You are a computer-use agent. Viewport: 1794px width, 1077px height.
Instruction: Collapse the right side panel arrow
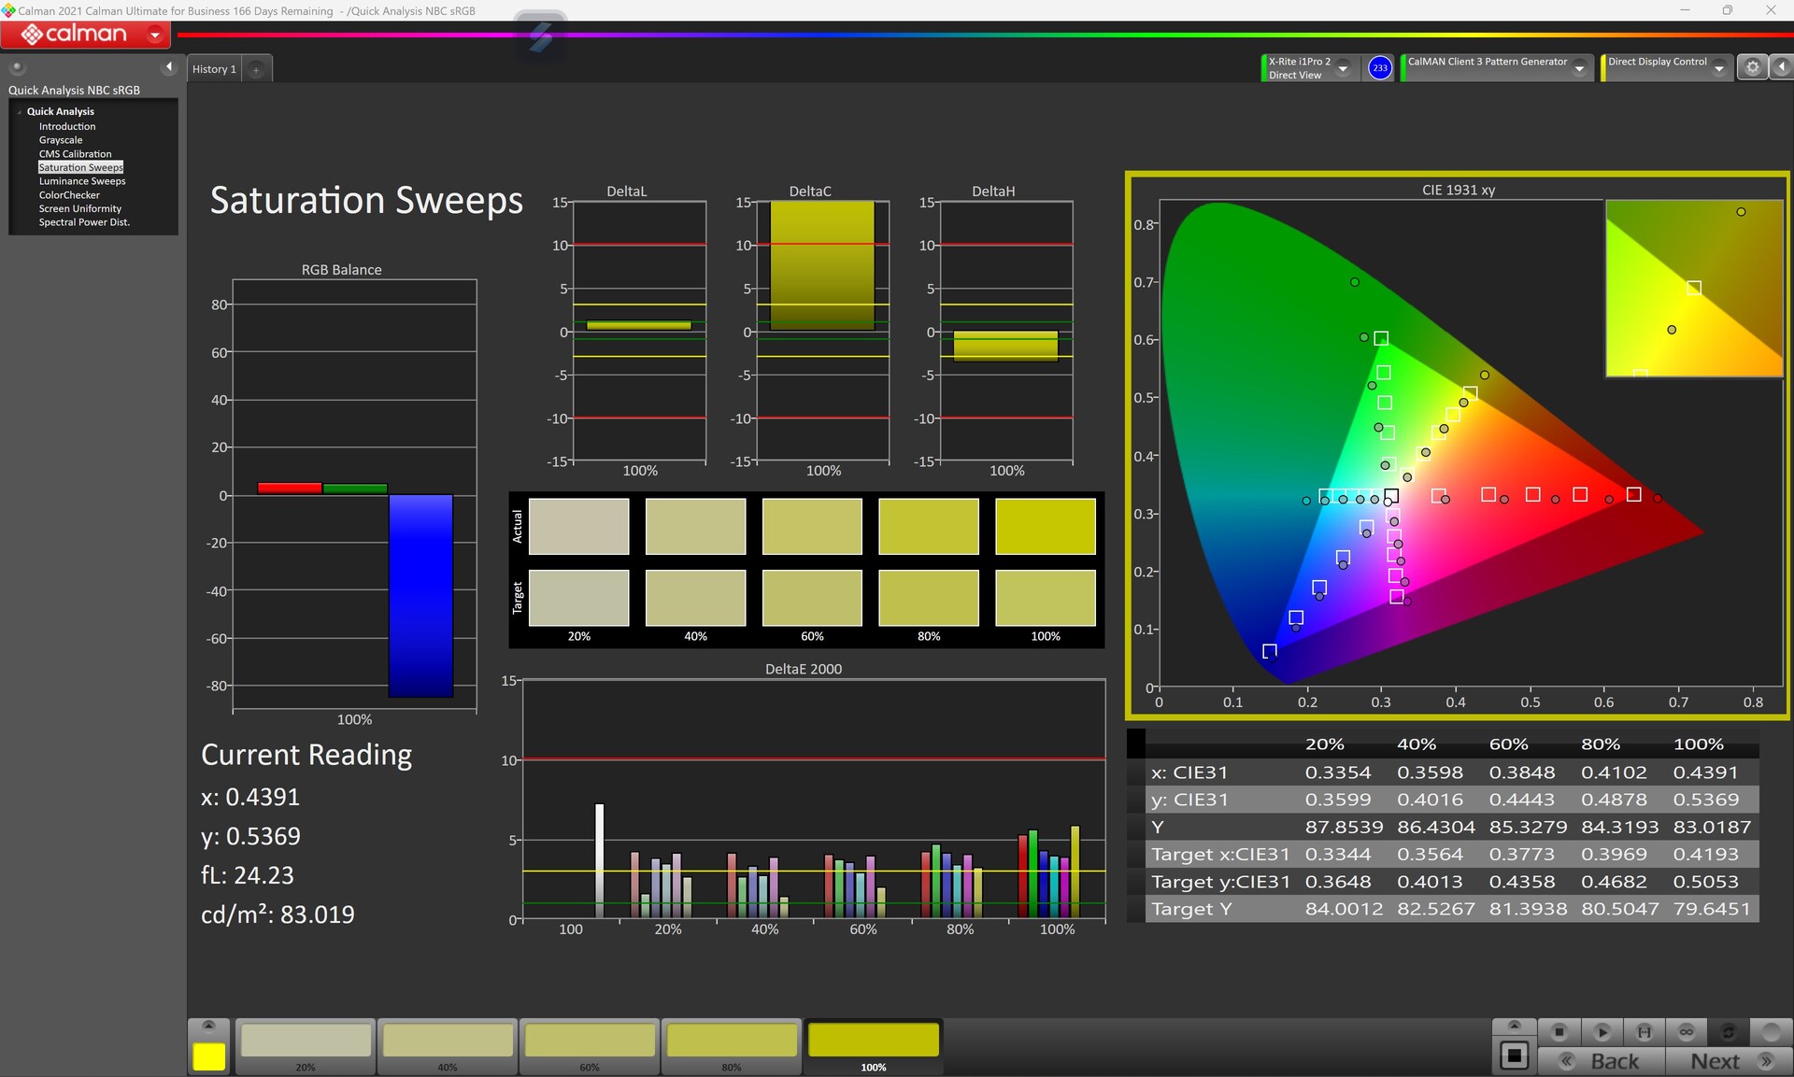pos(1781,67)
